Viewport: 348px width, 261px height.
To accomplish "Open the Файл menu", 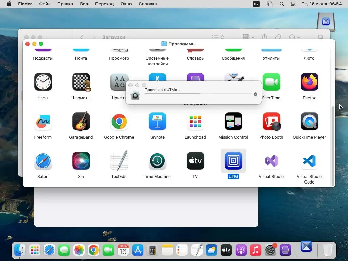I will coord(45,4).
